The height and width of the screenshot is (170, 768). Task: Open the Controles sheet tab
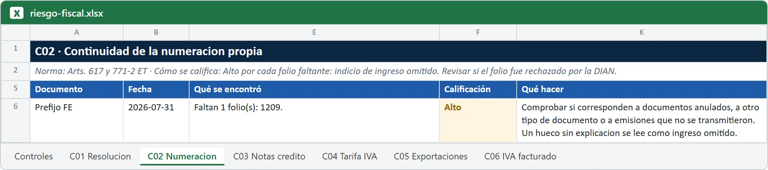pos(34,156)
